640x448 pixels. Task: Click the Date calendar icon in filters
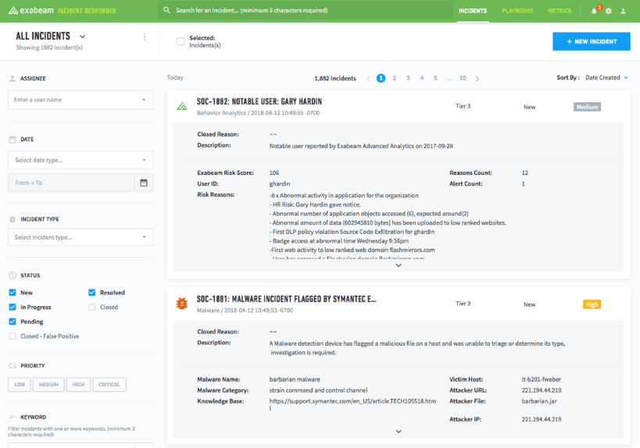pyautogui.click(x=13, y=140)
